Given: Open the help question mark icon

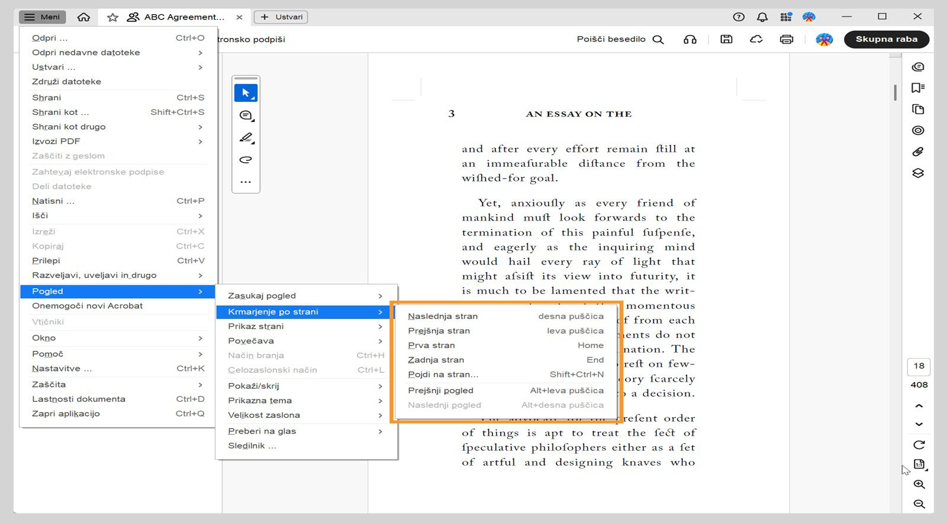Looking at the screenshot, I should pos(739,17).
